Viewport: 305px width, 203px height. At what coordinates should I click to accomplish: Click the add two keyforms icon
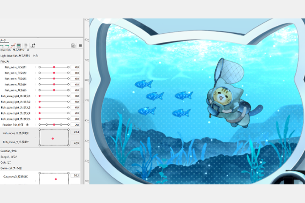[2, 46]
